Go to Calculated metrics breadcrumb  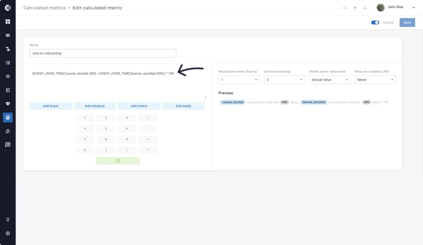[45, 8]
